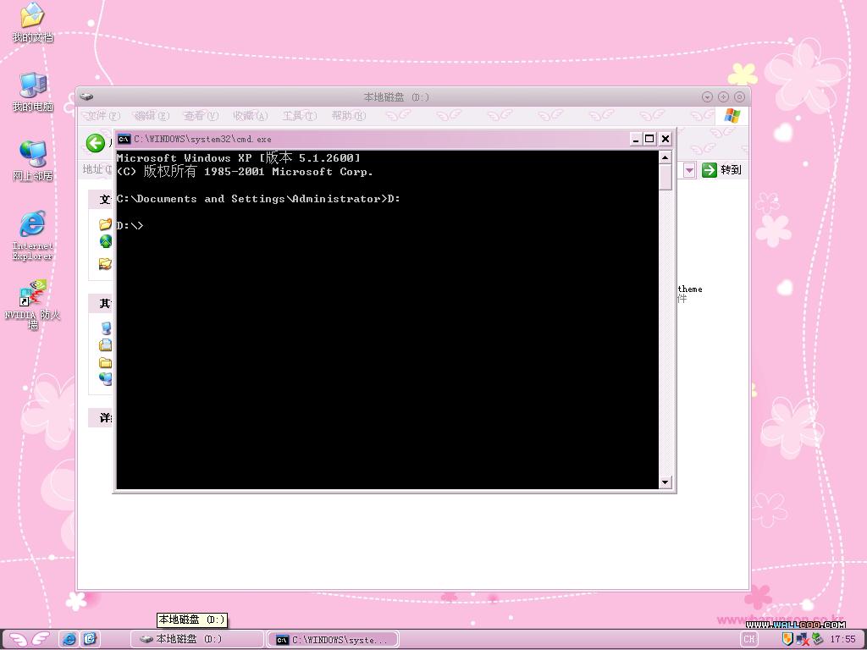Viewport: 867px width, 650px height.
Task: Click the 转到 Go button
Action: tap(721, 169)
